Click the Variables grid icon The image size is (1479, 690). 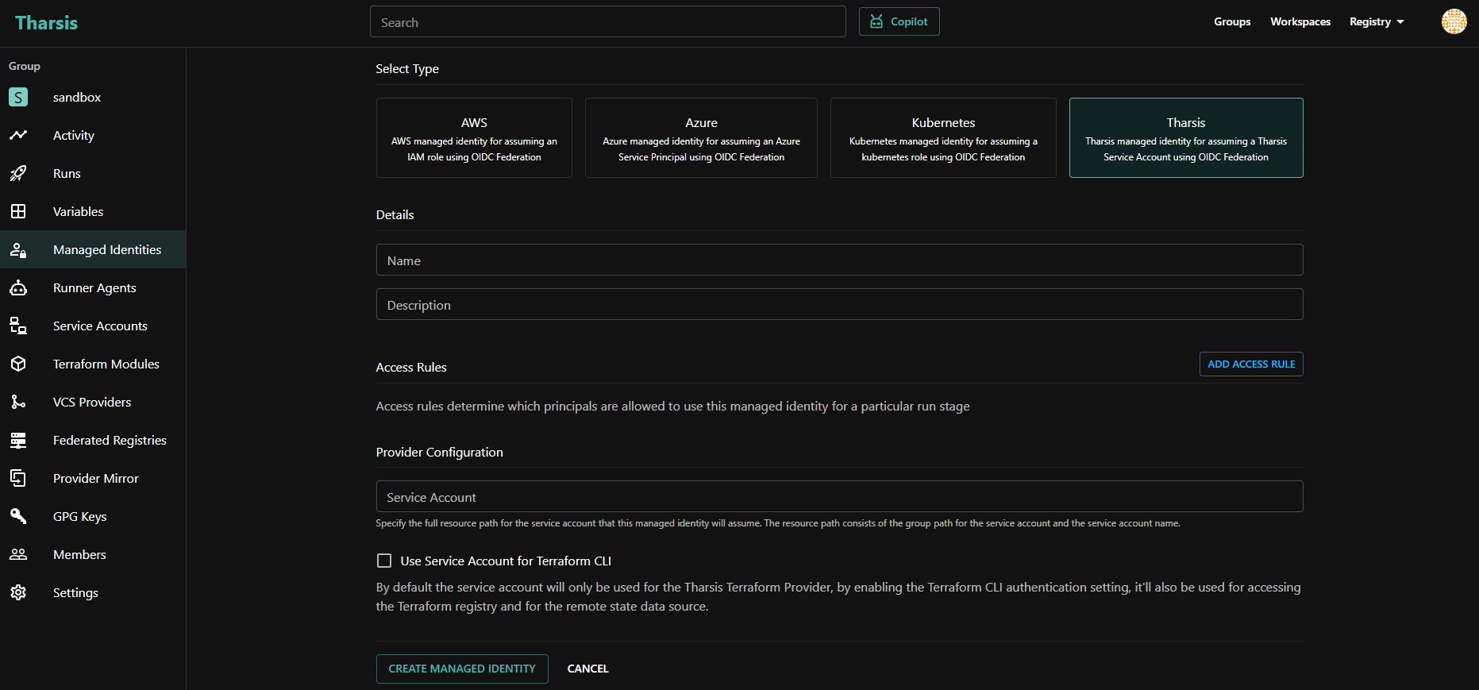click(x=18, y=211)
